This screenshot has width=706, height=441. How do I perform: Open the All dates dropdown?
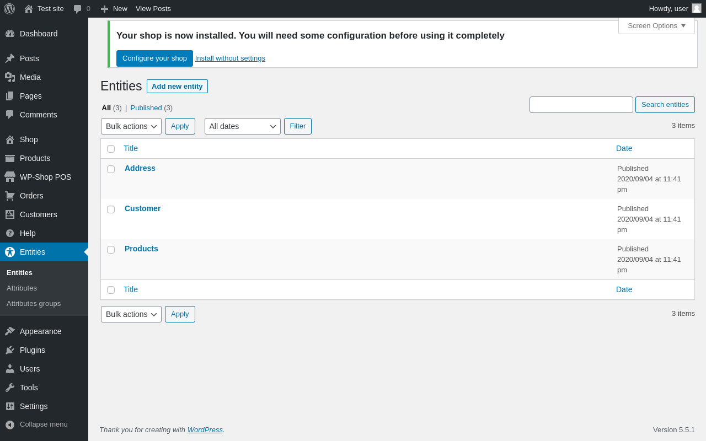(243, 126)
